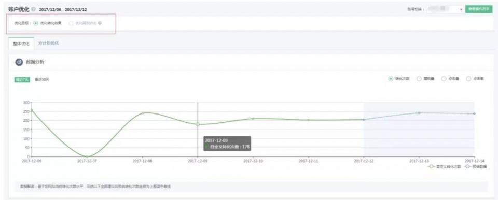Select the 优化转化效果 radio option
This screenshot has height=200, width=498.
36,23
